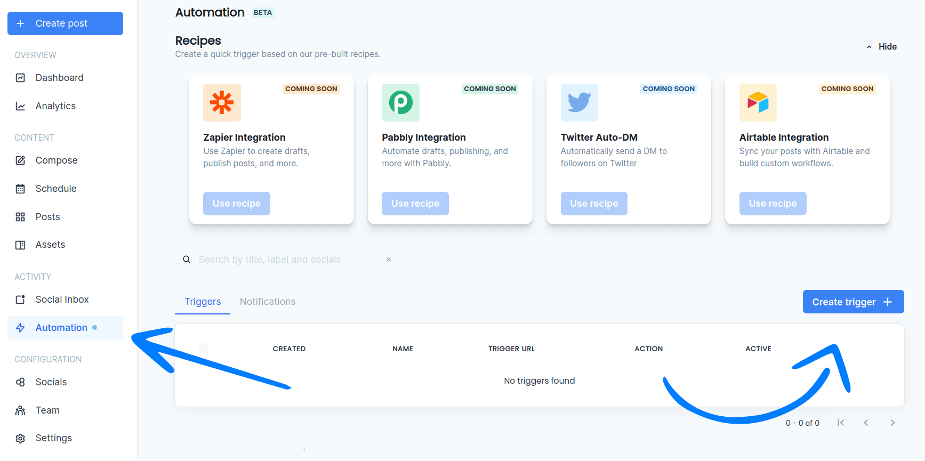Switch to the Triggers tab
The width and height of the screenshot is (925, 461).
coord(203,302)
